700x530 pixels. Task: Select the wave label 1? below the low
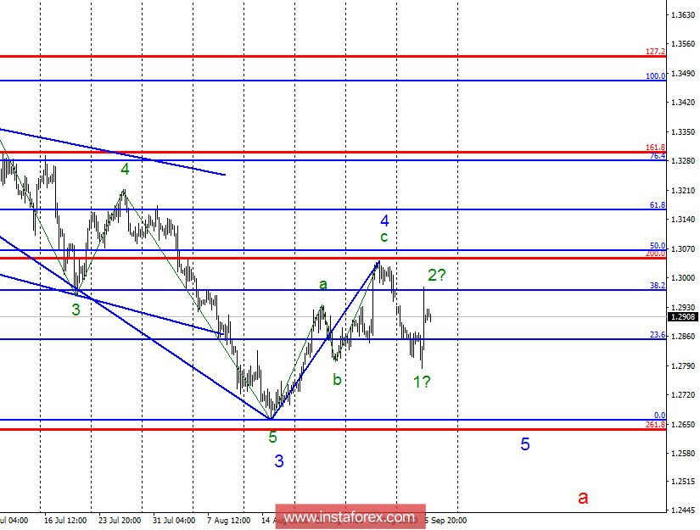pos(422,382)
